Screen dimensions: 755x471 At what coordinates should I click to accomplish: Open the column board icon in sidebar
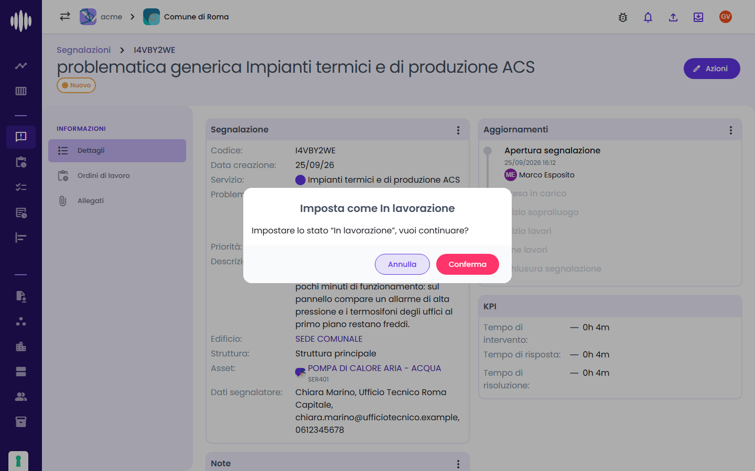21,91
